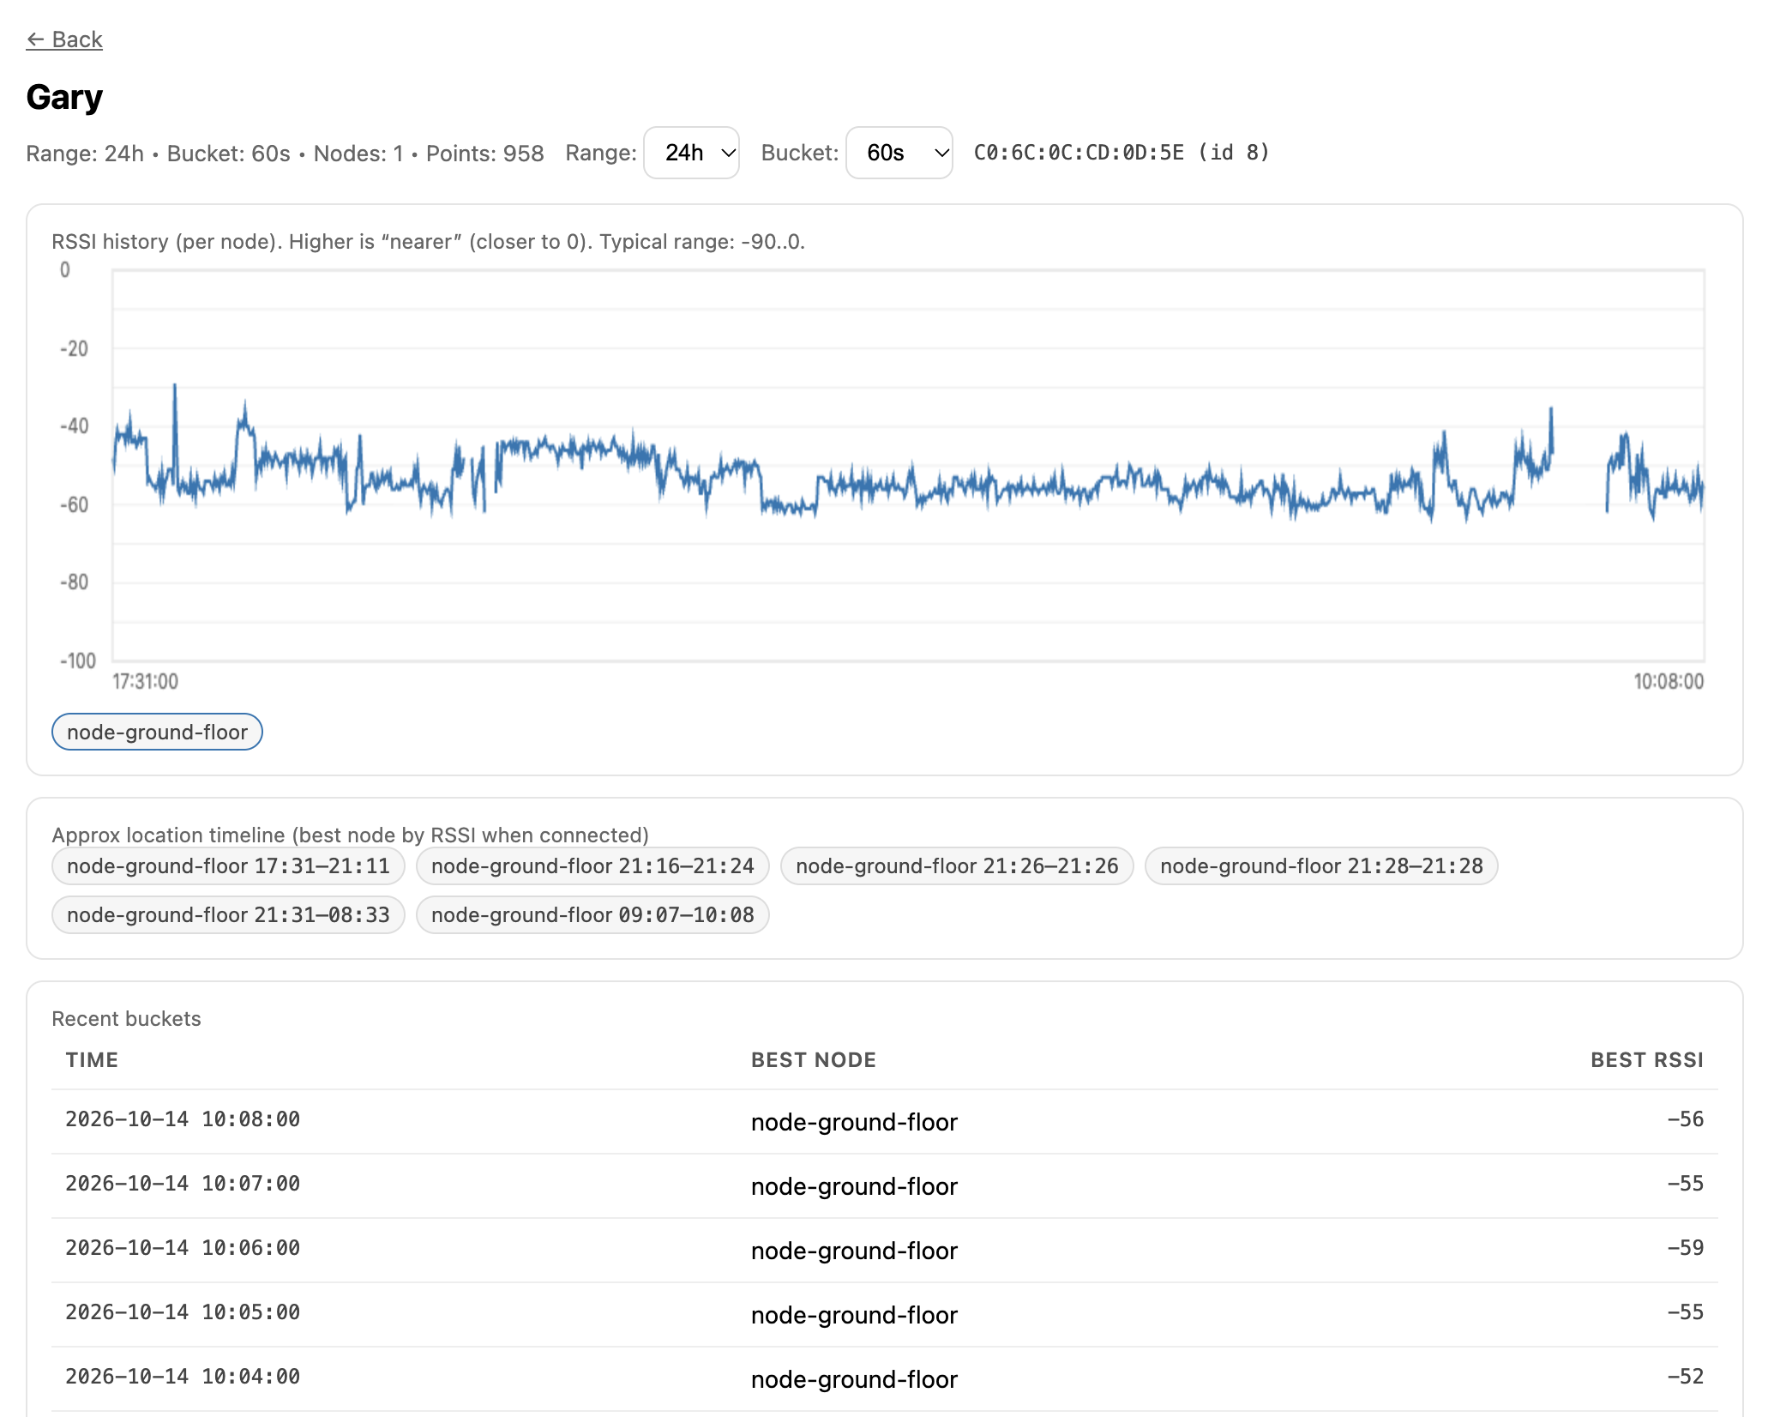Click the 2026-10-14 10:07:00 timestamp cell

coord(183,1184)
